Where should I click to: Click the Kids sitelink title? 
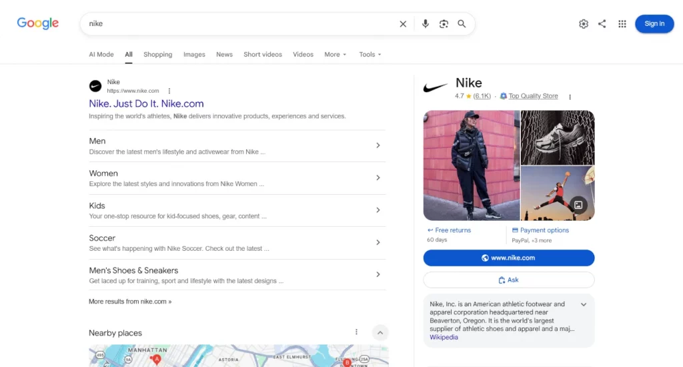click(x=97, y=206)
